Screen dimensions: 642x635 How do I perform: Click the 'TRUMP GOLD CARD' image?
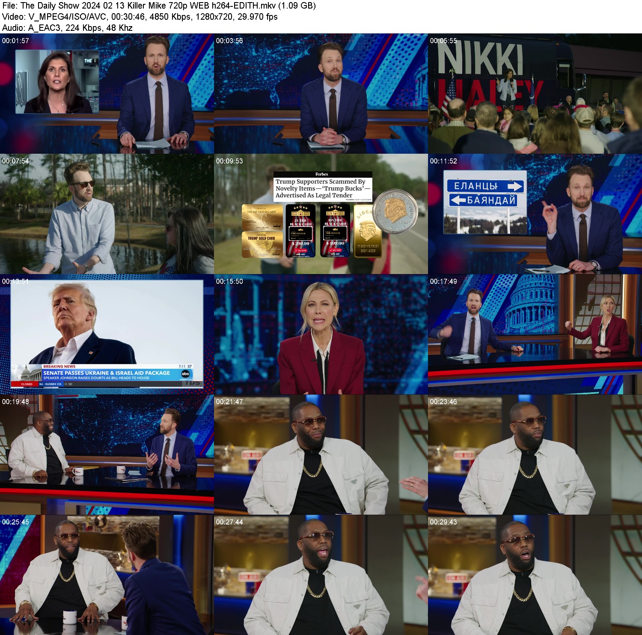(262, 244)
